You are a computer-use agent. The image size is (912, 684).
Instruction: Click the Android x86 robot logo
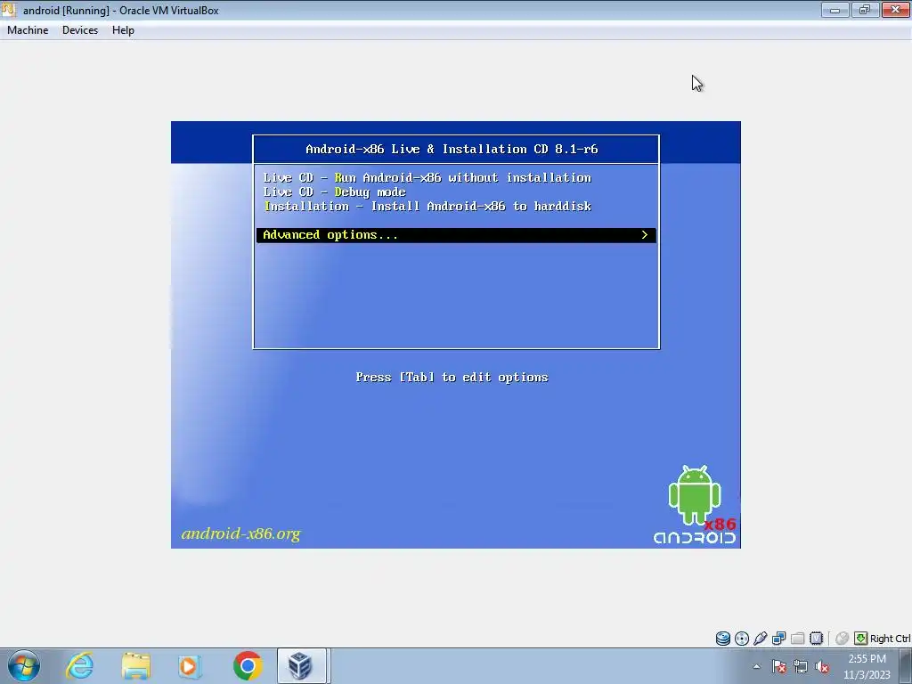click(x=695, y=504)
